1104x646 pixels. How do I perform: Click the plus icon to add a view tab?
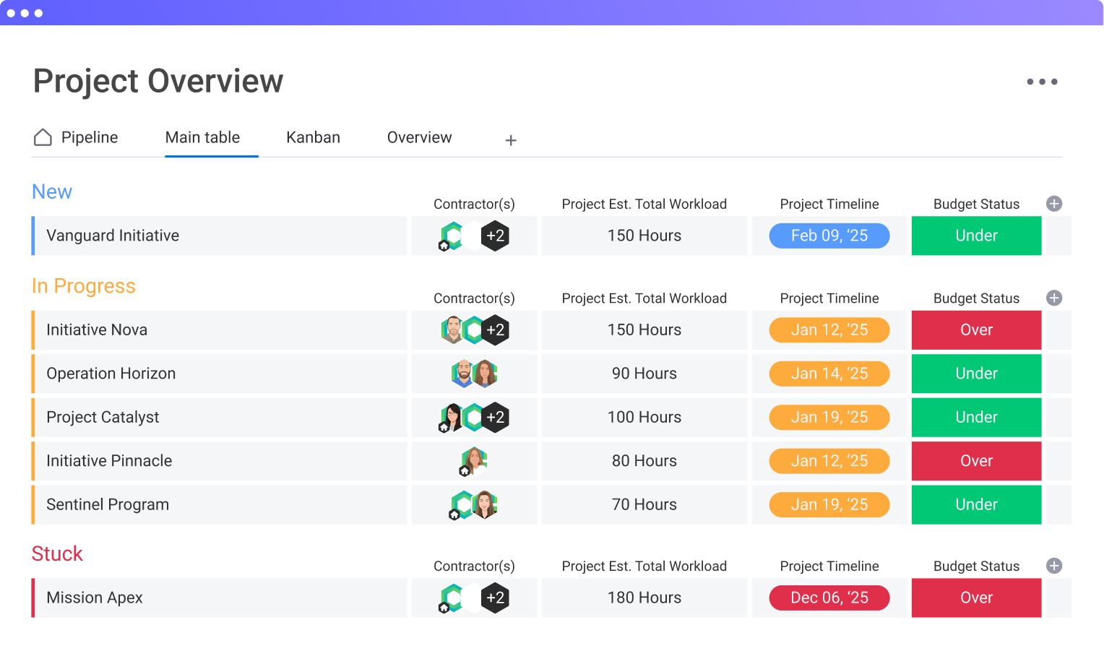(x=511, y=140)
